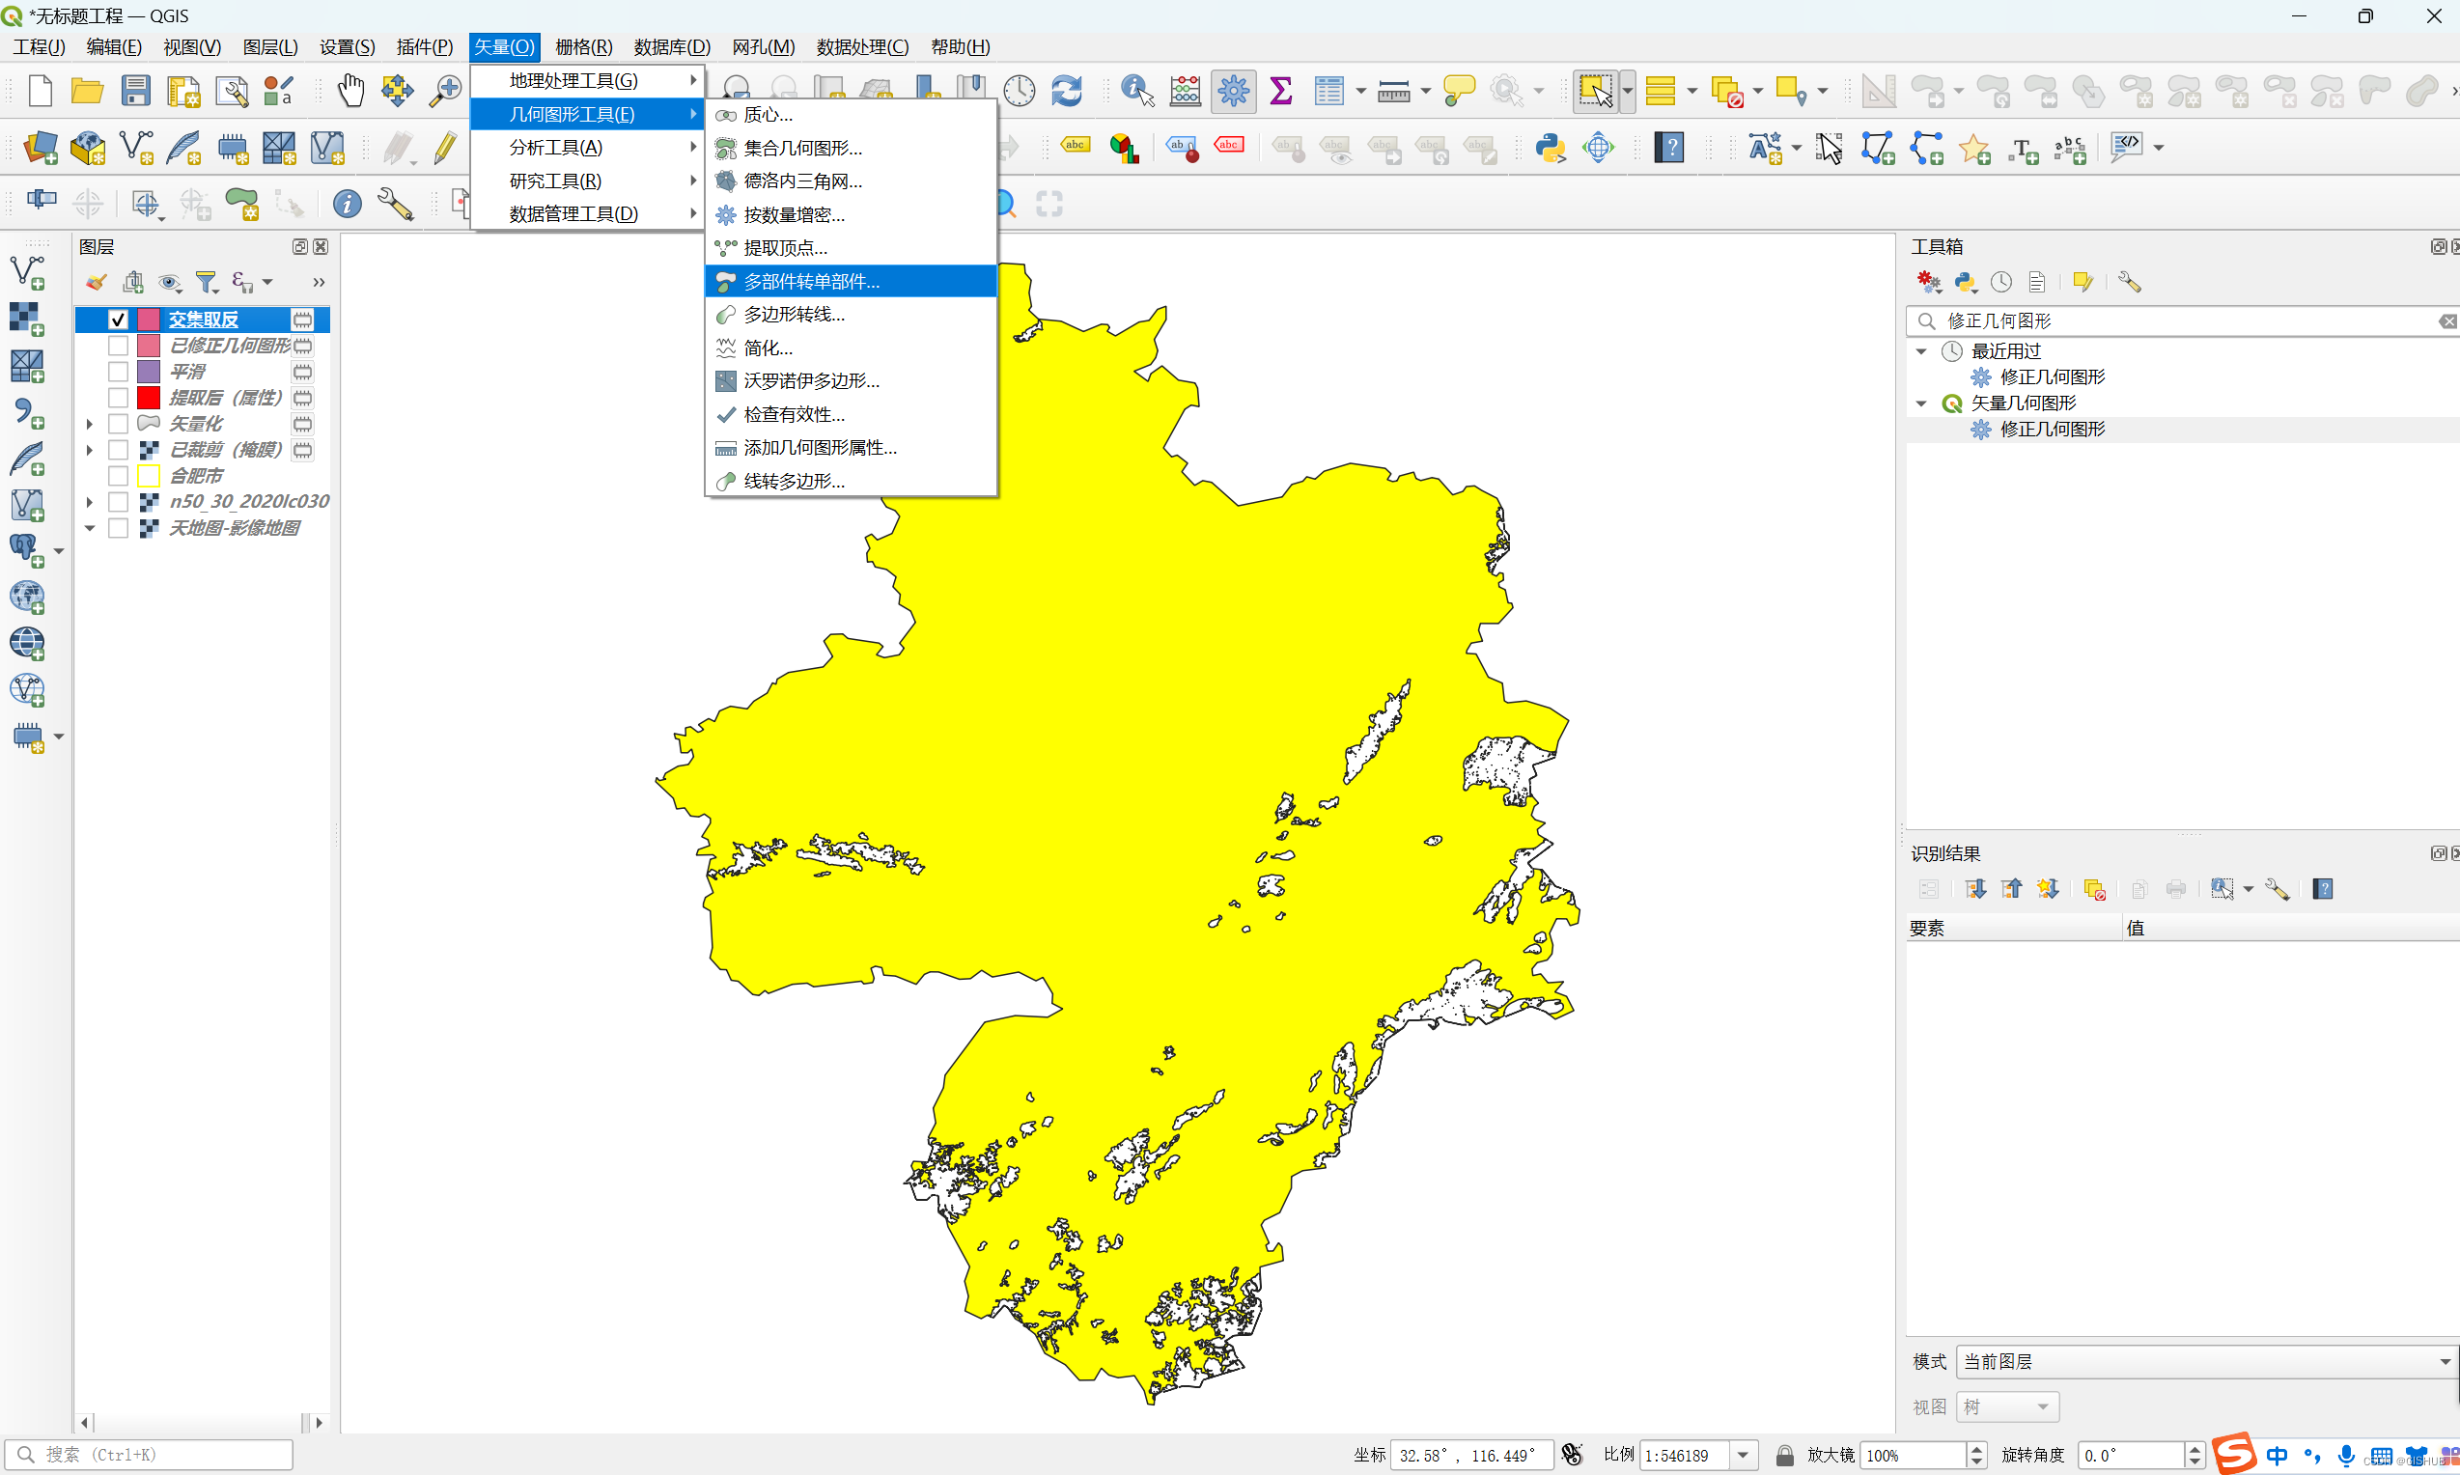Viewport: 2460px width, 1475px height.
Task: Click the Refresh map arrows icon
Action: [1067, 92]
